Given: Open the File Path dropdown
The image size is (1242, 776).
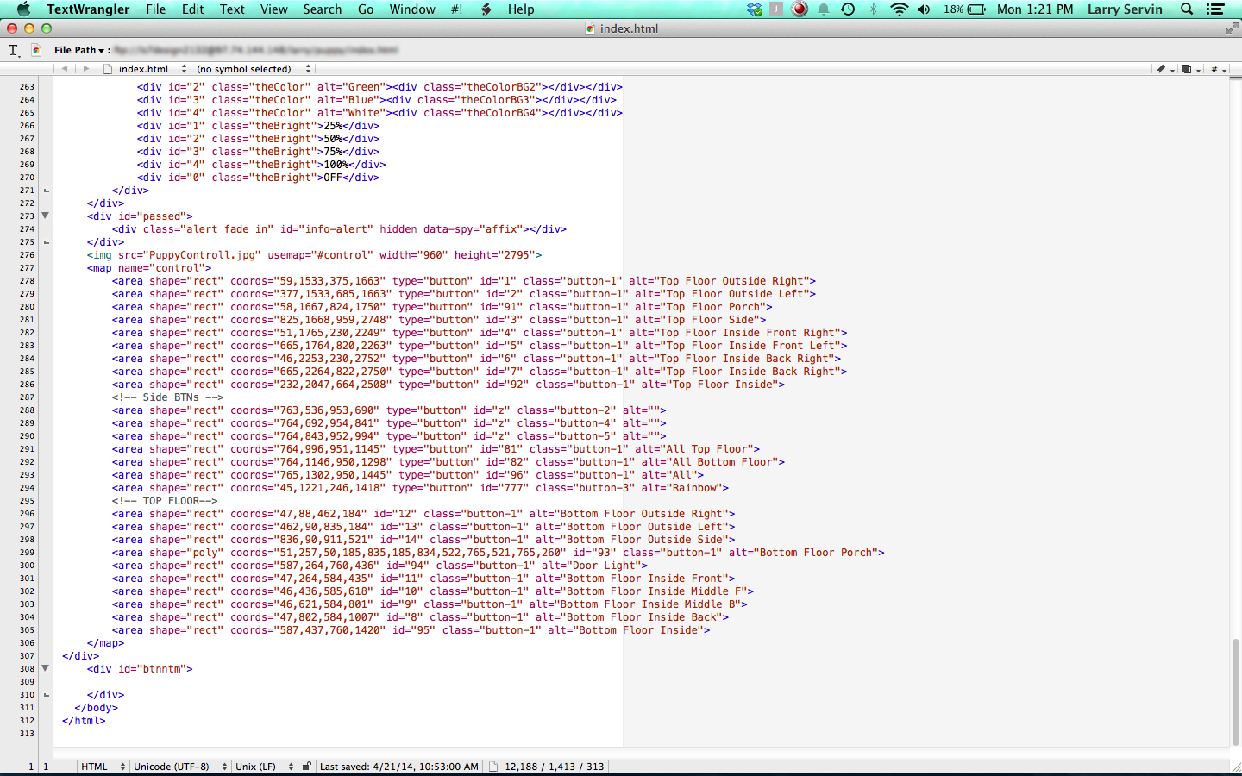Looking at the screenshot, I should (x=79, y=50).
